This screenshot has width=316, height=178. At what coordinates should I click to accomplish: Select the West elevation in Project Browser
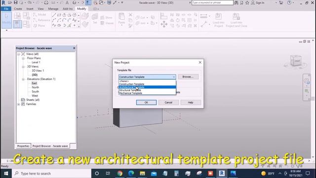coord(35,95)
